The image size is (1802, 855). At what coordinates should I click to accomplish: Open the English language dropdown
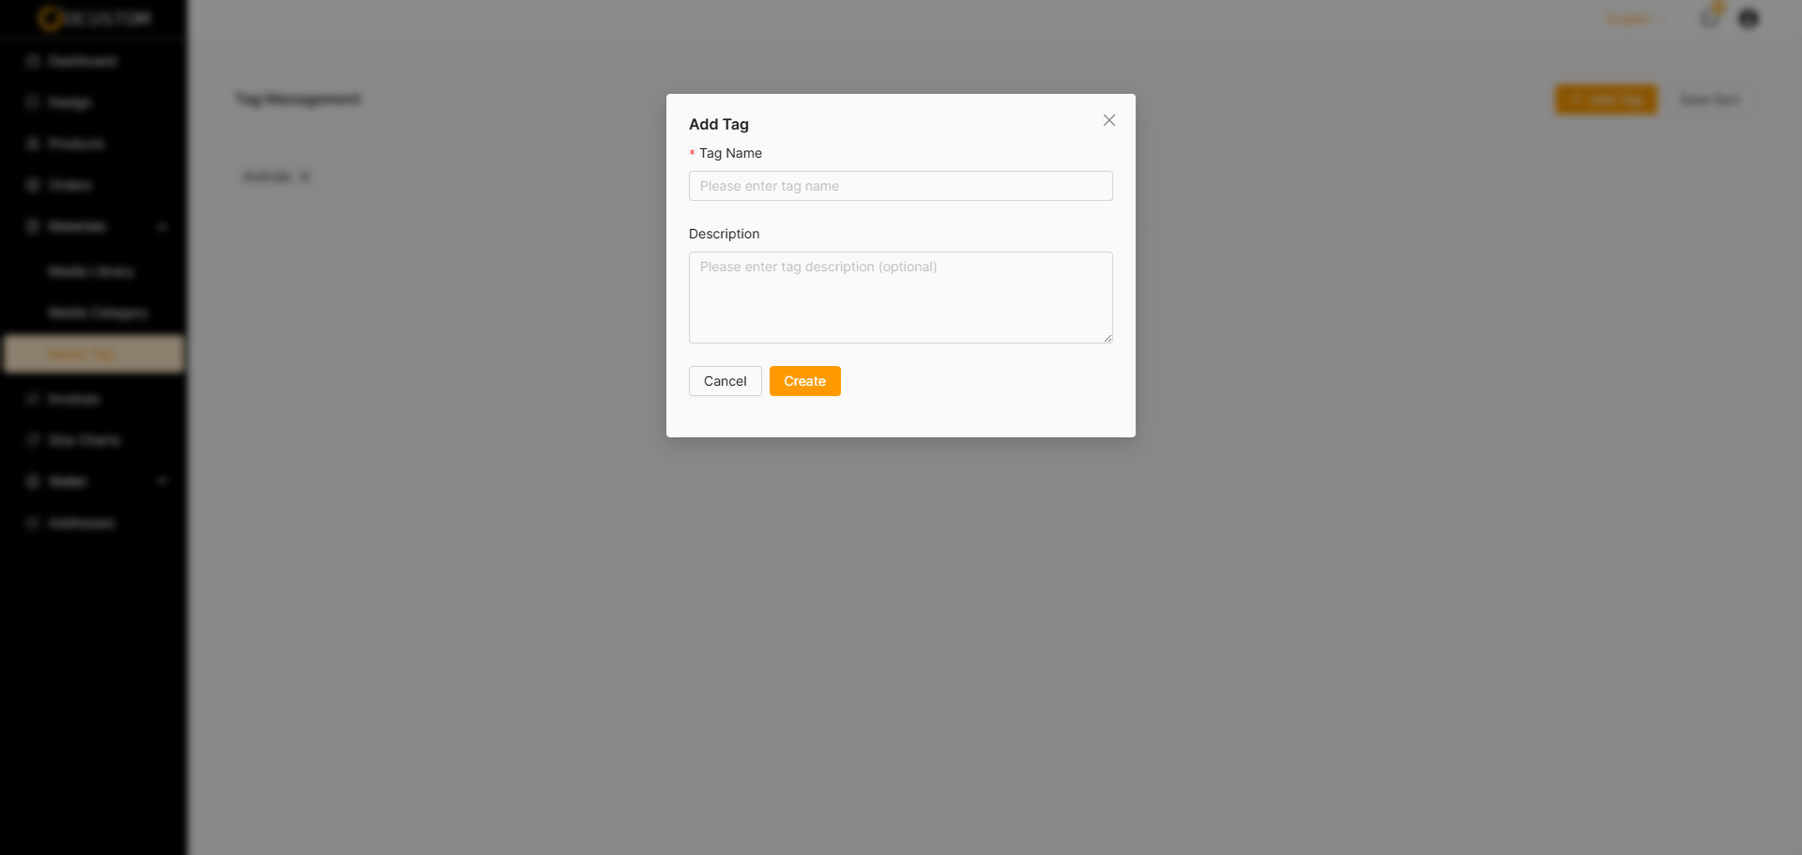(x=1635, y=19)
